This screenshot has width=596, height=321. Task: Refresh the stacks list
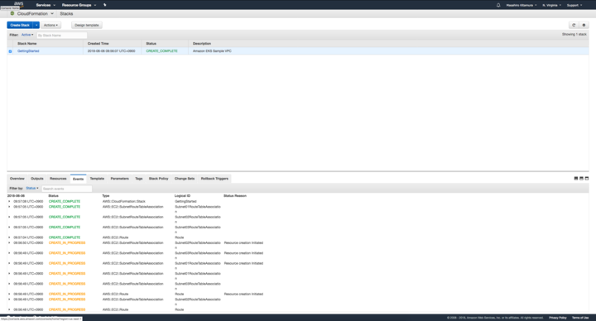(574, 25)
